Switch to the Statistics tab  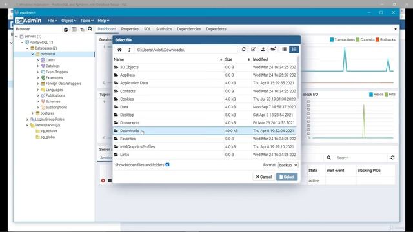[x=164, y=29]
